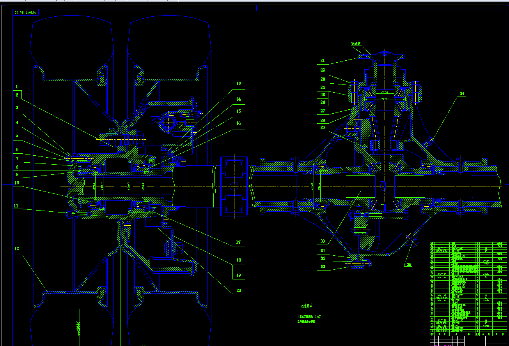Select part callout number 34
The height and width of the screenshot is (346, 509).
(x=462, y=93)
